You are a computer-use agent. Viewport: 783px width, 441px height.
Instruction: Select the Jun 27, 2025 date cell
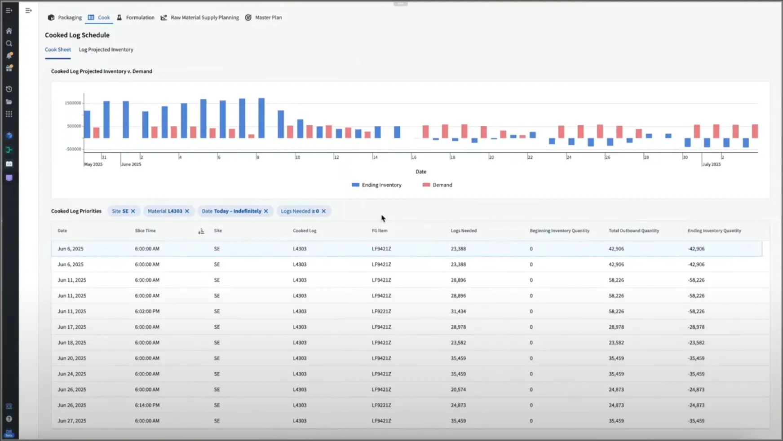(71, 421)
